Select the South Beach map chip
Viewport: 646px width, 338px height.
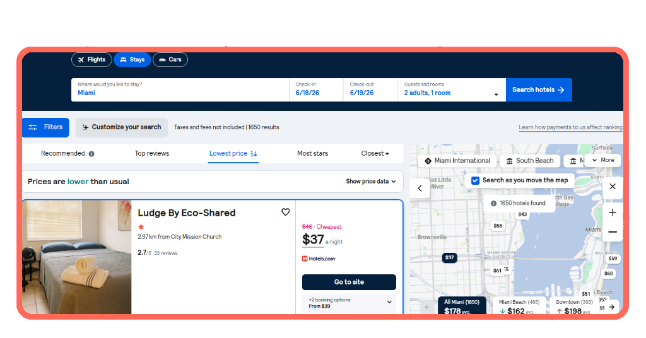click(530, 161)
